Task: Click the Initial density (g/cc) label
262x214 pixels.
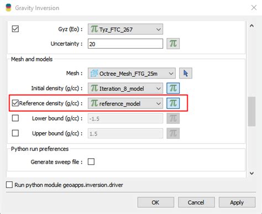Action: click(x=57, y=88)
